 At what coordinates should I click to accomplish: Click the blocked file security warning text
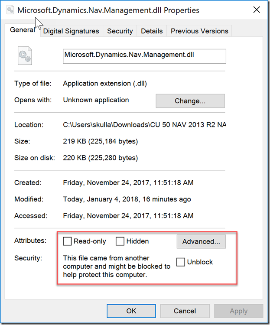117,266
